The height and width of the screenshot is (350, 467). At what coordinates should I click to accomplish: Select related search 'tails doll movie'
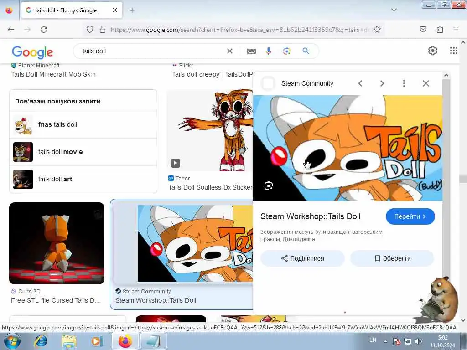click(83, 152)
